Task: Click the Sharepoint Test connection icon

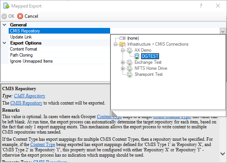Action: point(130,74)
